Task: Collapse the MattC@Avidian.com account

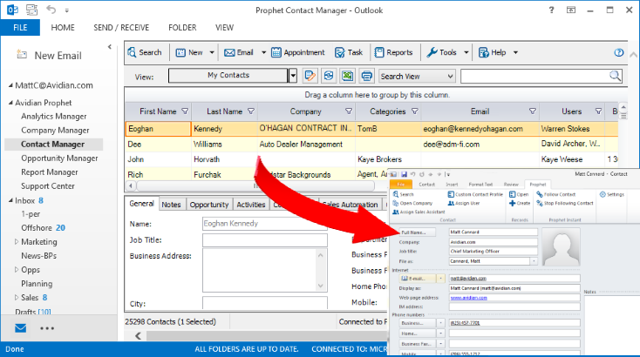Action: [x=10, y=85]
